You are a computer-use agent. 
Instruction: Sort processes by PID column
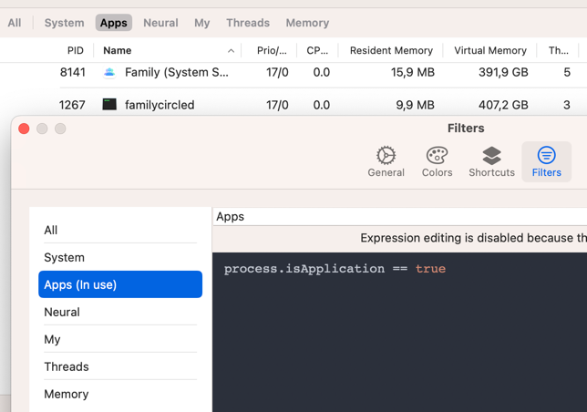pyautogui.click(x=75, y=50)
